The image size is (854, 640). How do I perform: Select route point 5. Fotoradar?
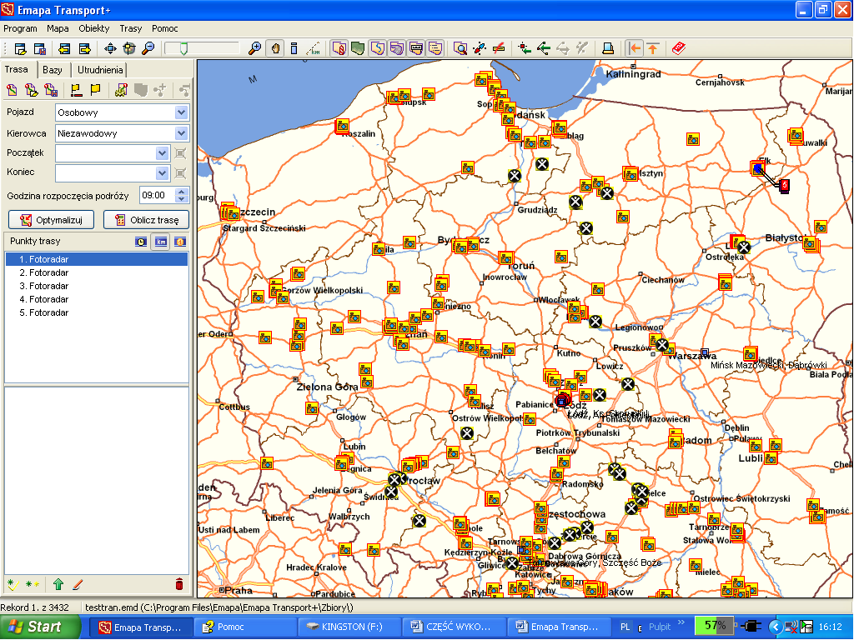[x=97, y=313]
